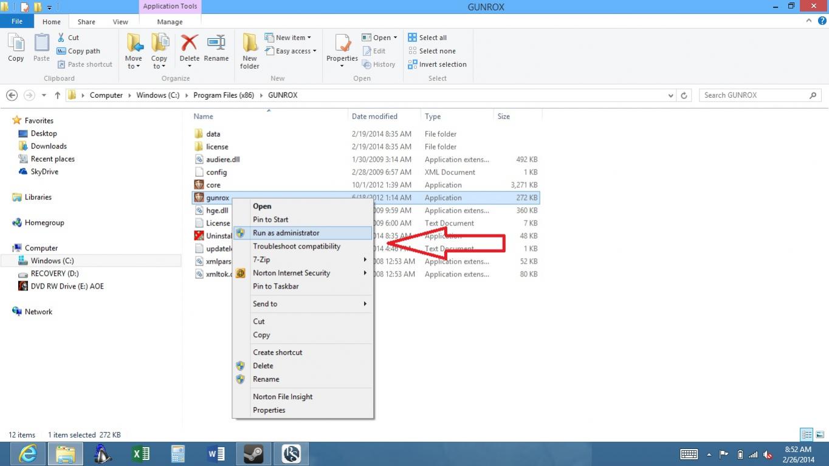Expand the 7-Zip submenu

pyautogui.click(x=303, y=259)
